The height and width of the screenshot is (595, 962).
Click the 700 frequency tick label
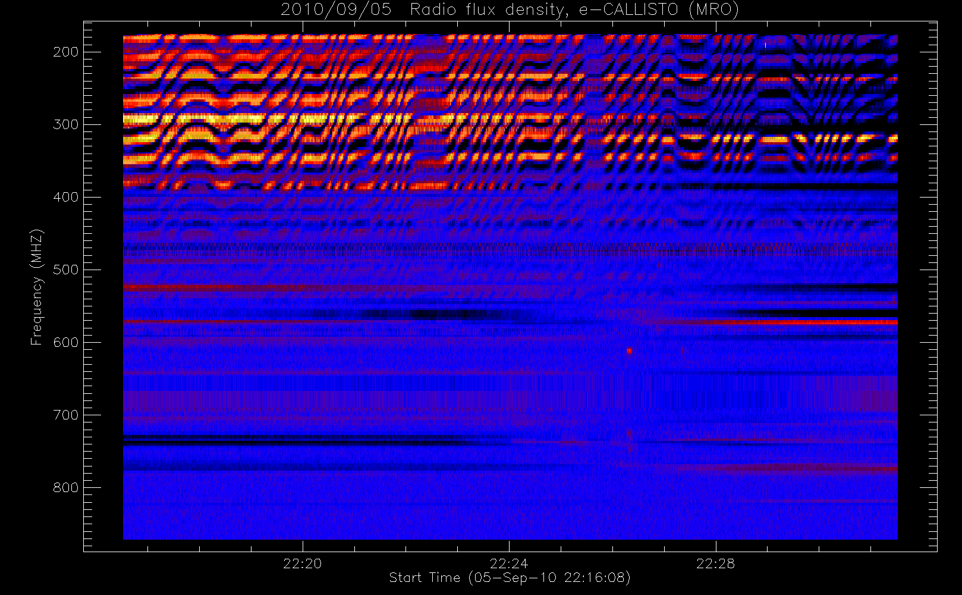pos(66,415)
